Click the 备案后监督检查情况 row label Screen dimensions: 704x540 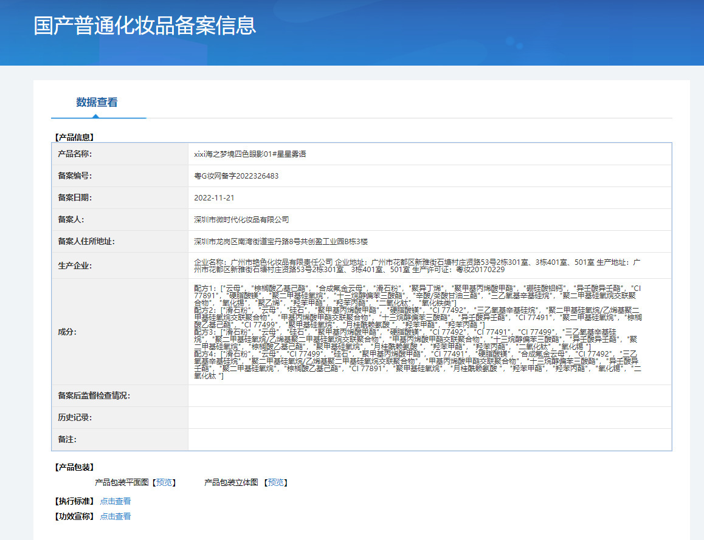94,396
